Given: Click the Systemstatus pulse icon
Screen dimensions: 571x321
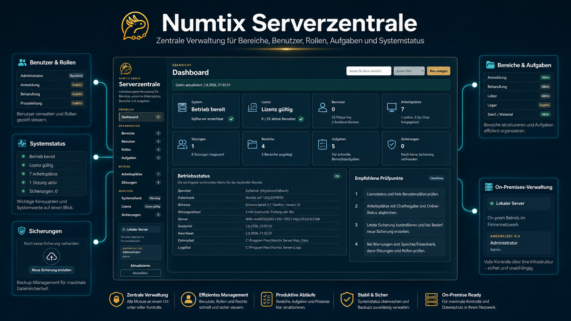Looking at the screenshot, I should coord(22,144).
